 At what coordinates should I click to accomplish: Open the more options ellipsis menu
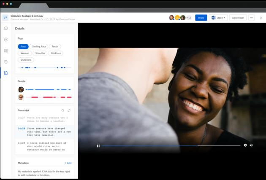pos(251,18)
